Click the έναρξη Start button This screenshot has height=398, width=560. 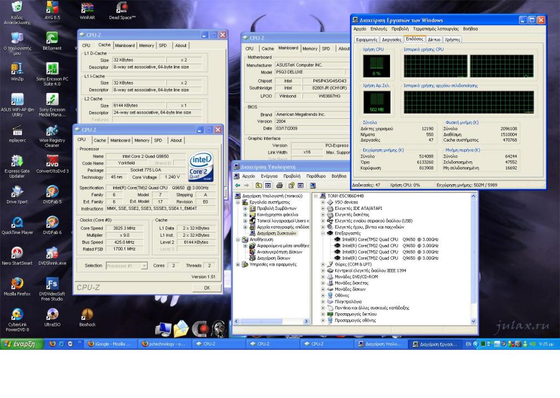pos(22,344)
